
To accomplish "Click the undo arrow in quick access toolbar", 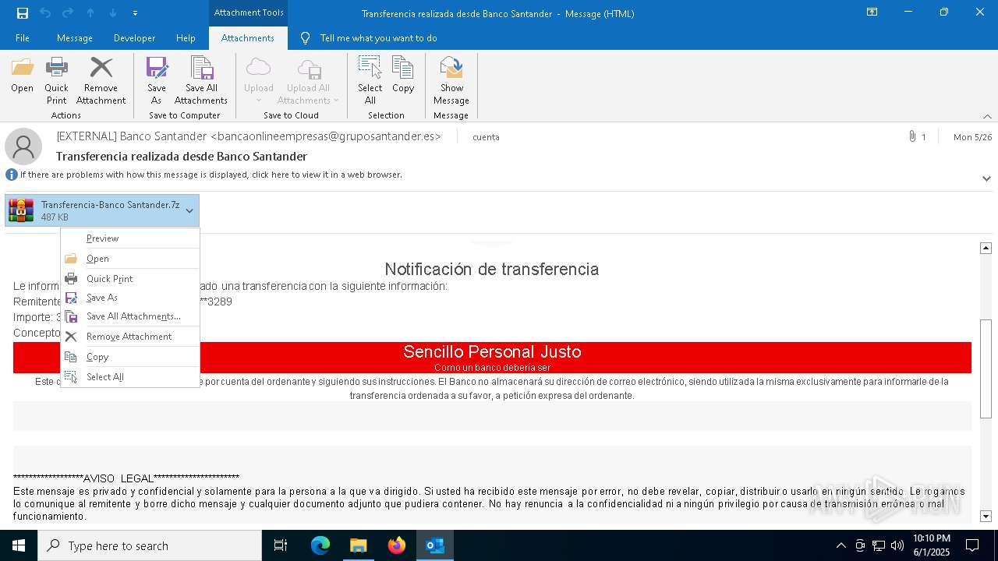I will [45, 13].
